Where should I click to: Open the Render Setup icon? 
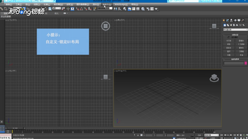(148, 9)
